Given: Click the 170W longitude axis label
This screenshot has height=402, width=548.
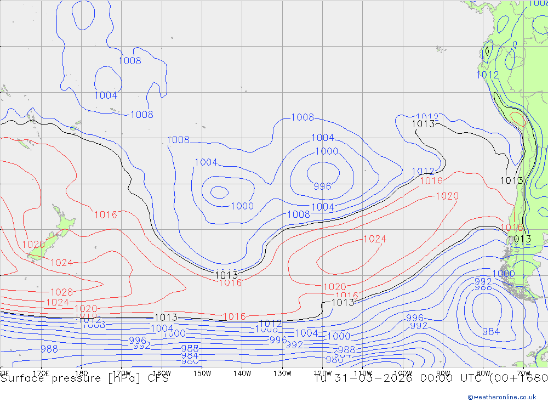Looking at the screenshot, I should click(122, 373).
